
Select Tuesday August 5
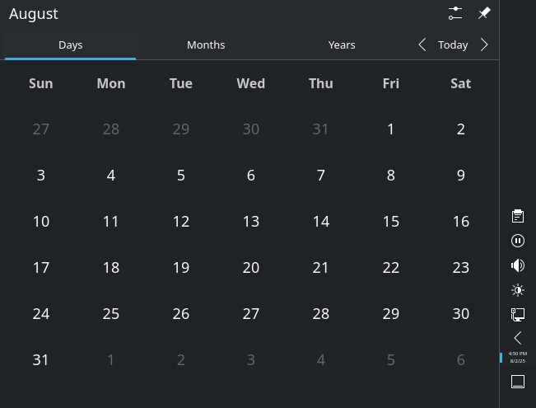point(181,176)
